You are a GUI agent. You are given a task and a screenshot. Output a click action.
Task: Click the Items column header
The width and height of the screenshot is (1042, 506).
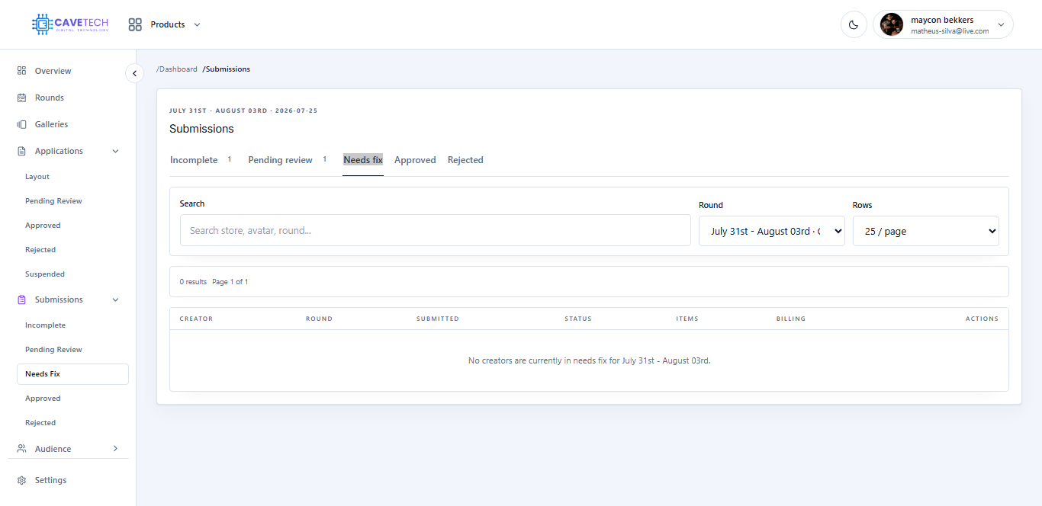pyautogui.click(x=687, y=319)
